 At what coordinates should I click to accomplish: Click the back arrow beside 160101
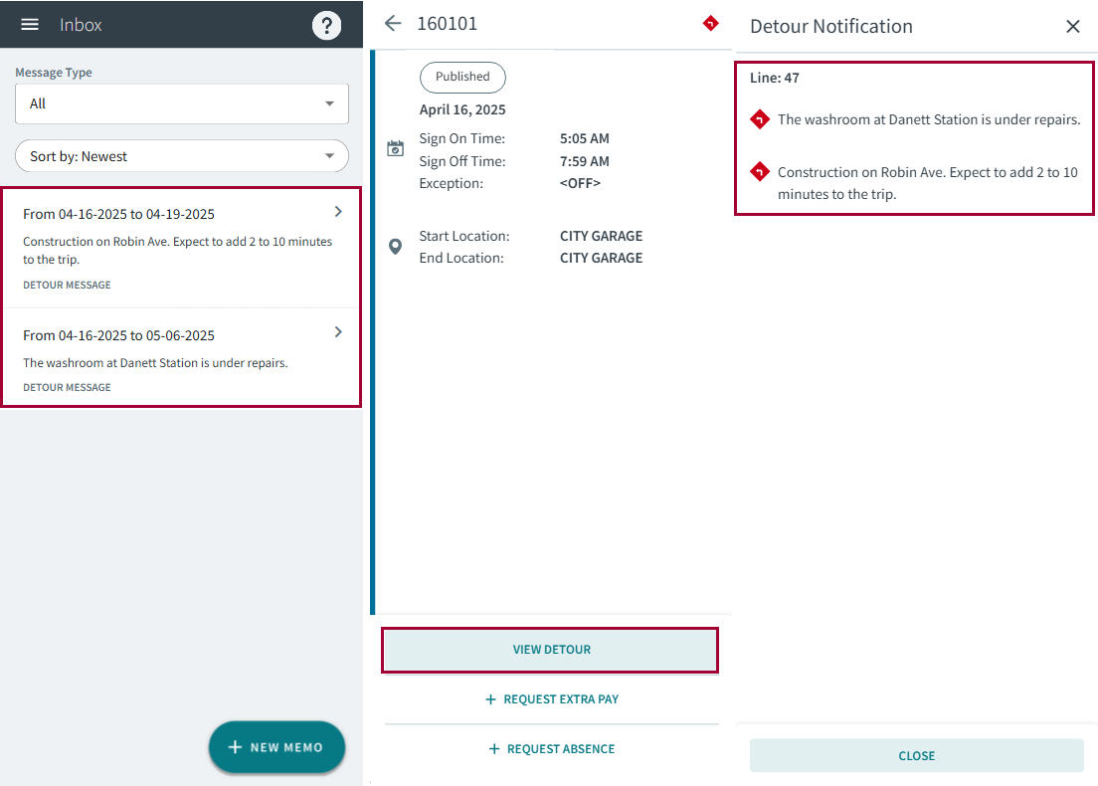393,23
